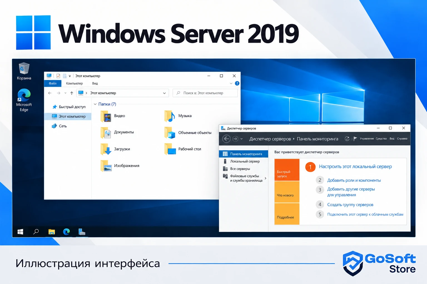Open the Управление menu in Server Manager
Screen dimensions: 427x284
pos(367,139)
